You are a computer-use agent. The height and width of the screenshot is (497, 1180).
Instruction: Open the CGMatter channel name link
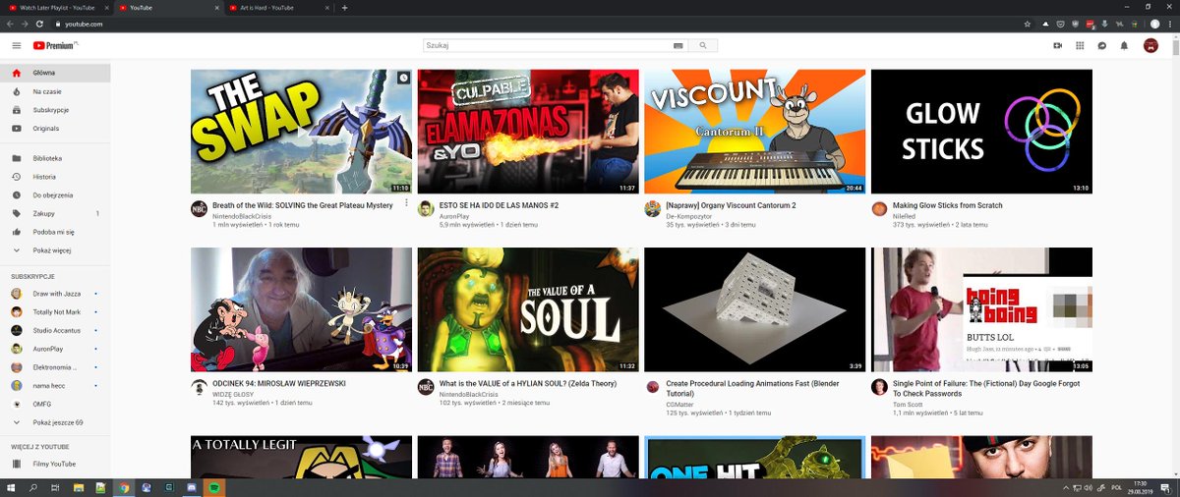[679, 404]
